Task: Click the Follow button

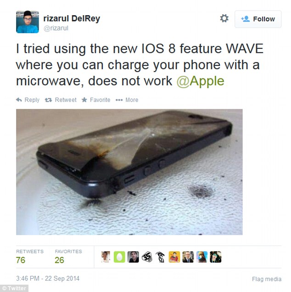Action: (x=258, y=19)
